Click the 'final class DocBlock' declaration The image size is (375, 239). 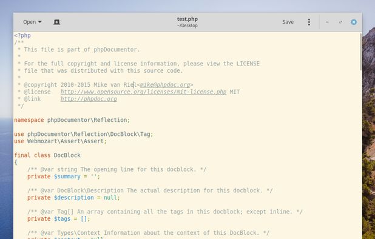point(47,155)
